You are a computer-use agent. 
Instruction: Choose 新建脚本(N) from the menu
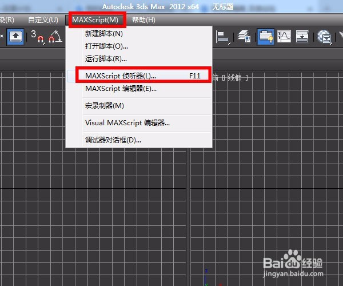point(139,34)
